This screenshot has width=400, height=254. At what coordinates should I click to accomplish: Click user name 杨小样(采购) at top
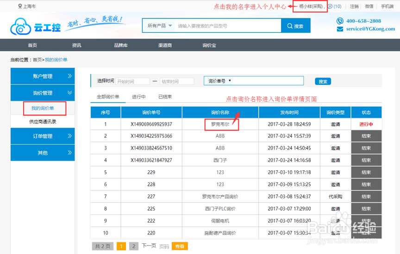coord(311,6)
